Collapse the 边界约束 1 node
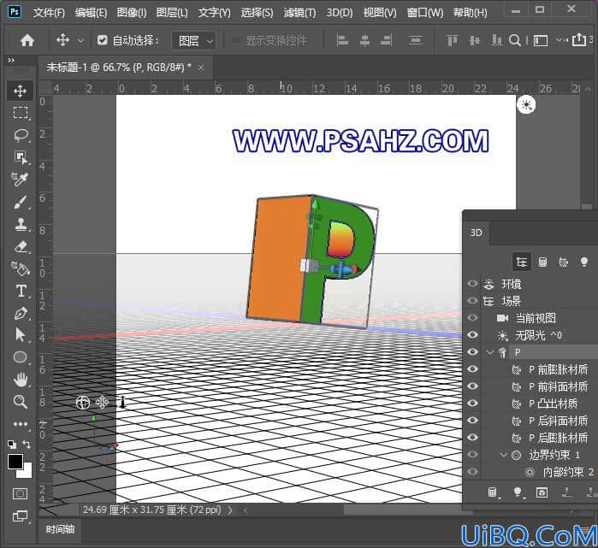Screen dimensions: 598x548 coord(504,455)
